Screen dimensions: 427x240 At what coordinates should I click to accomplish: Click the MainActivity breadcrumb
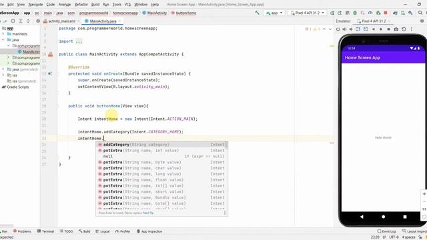coord(154,13)
